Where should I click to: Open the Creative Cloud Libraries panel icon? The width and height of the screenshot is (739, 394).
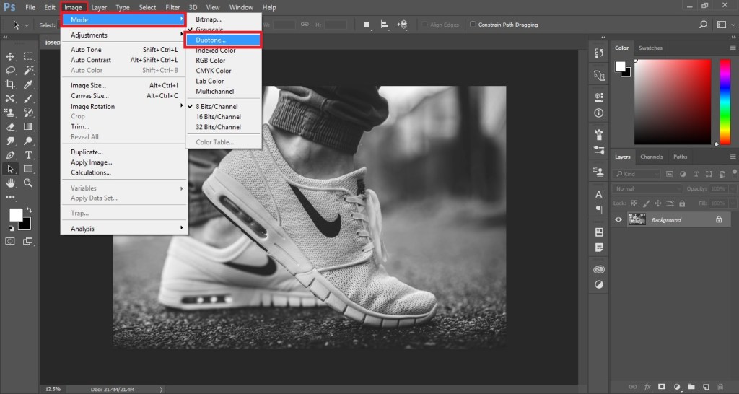599,270
